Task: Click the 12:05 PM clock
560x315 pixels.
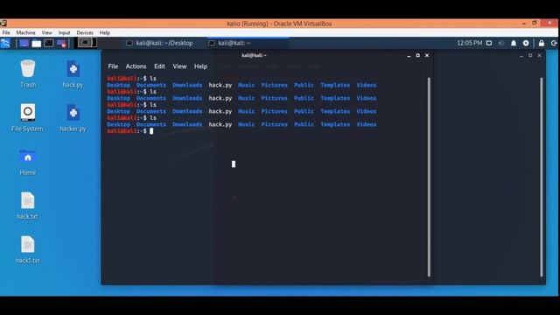Action: pyautogui.click(x=469, y=43)
